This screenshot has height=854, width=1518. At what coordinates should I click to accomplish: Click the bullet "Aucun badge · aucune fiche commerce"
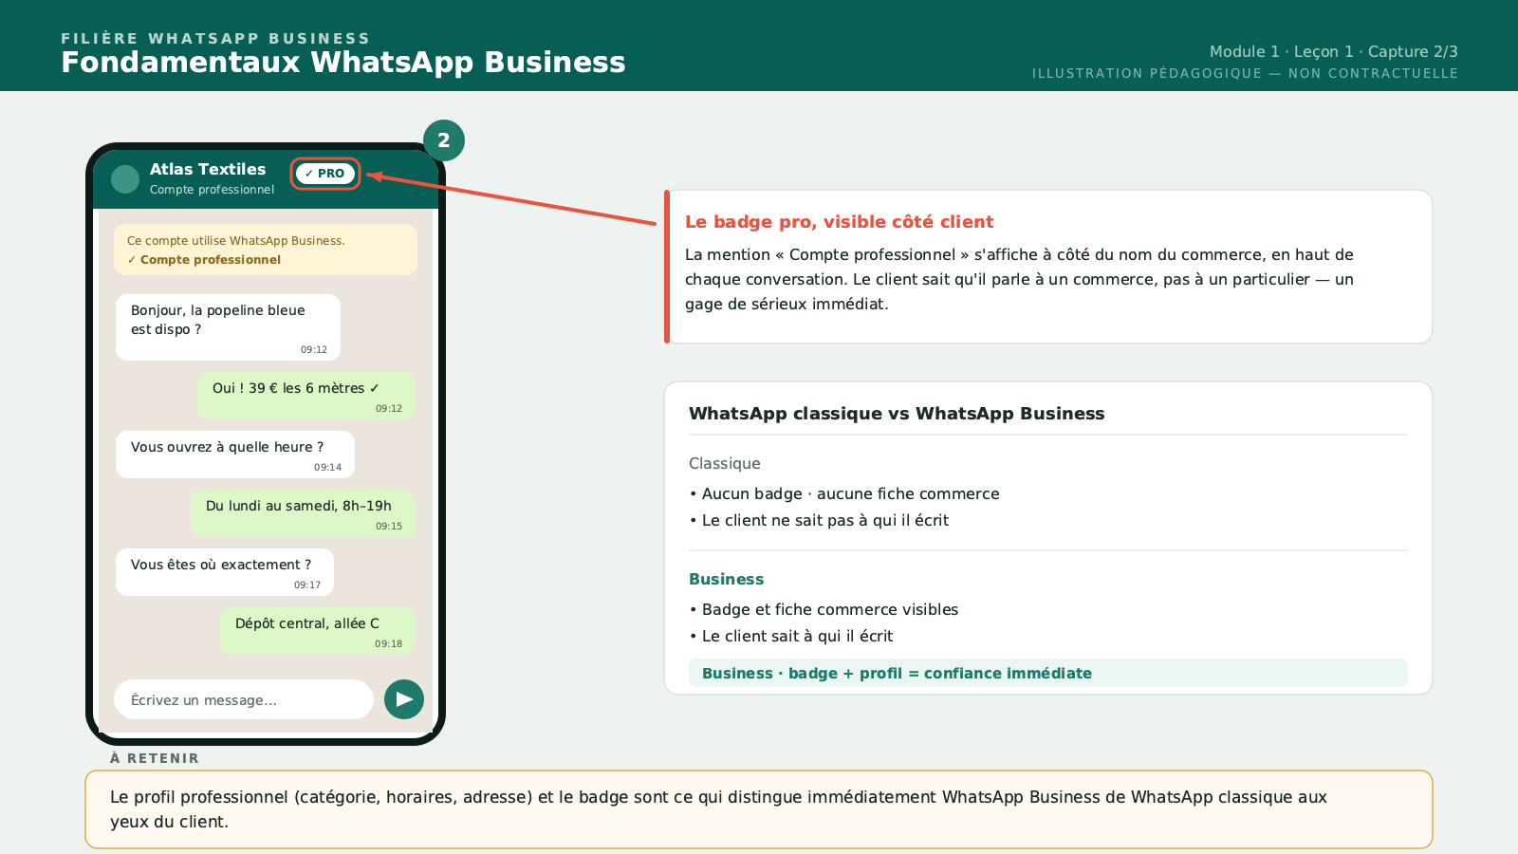coord(844,493)
